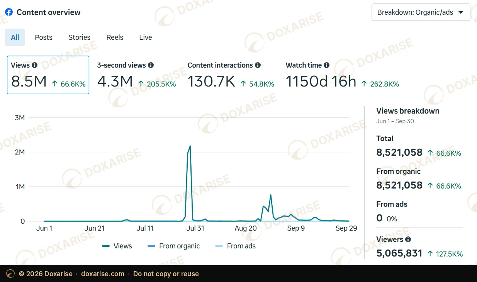Click the 54.8K% content interactions change
This screenshot has width=477, height=282.
[257, 84]
